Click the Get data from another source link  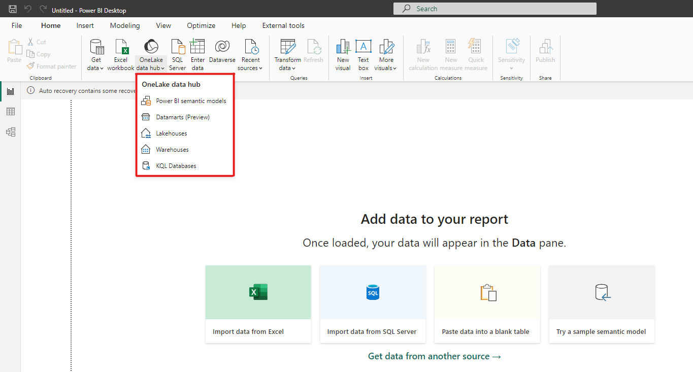point(434,356)
